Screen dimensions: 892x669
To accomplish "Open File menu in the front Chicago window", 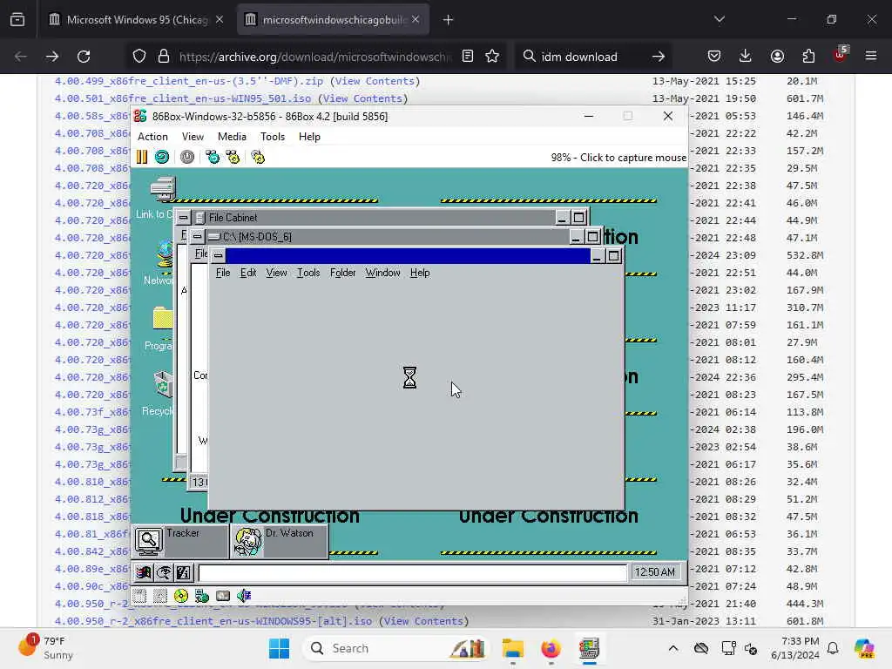I will (x=223, y=273).
